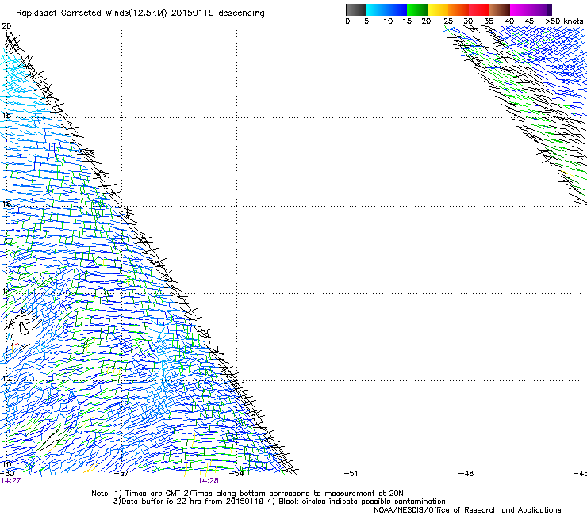Select the cyan-blue 5-15 knots color band

[386, 10]
